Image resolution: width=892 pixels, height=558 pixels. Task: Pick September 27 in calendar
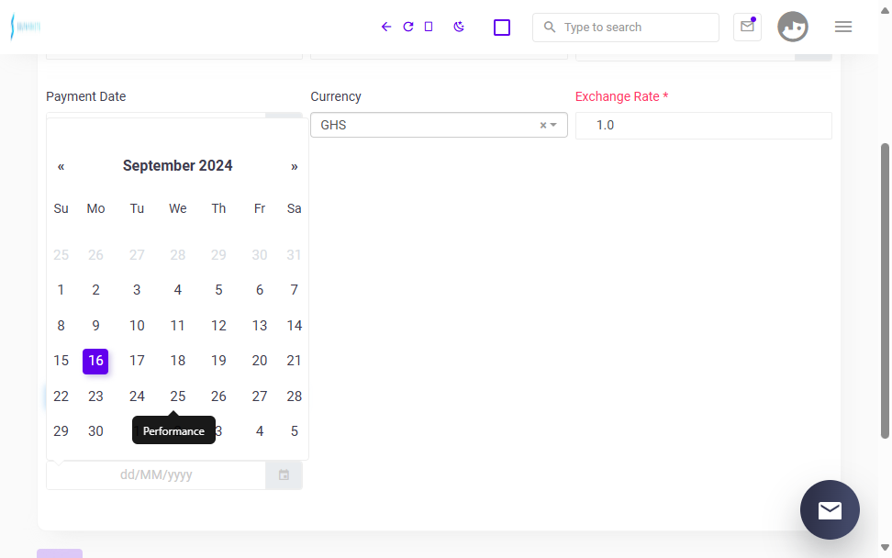coord(260,396)
